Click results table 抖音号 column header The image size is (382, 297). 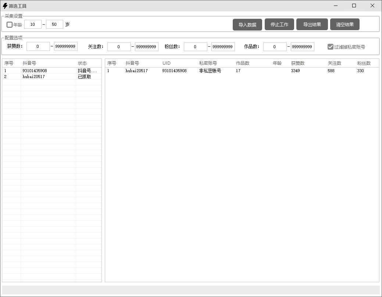(x=142, y=63)
